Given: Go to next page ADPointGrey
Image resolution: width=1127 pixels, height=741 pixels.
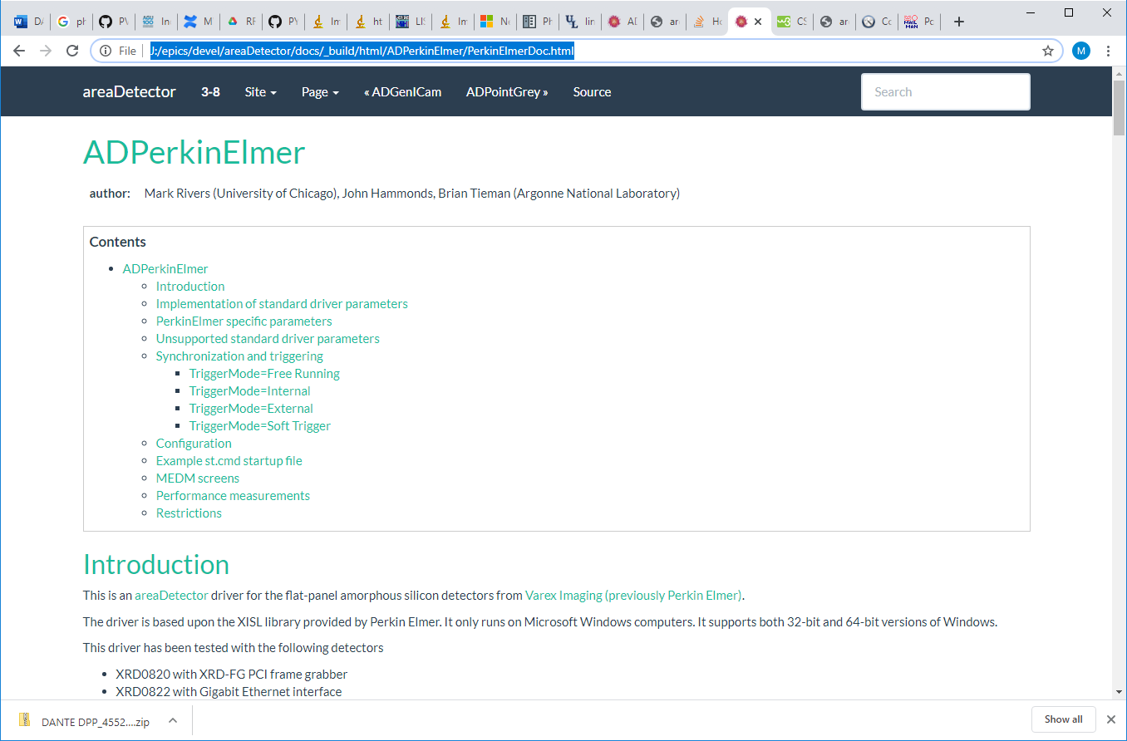Looking at the screenshot, I should 507,92.
